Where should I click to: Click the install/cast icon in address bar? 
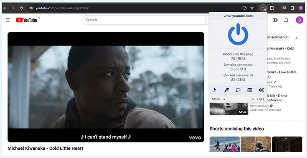[244, 8]
